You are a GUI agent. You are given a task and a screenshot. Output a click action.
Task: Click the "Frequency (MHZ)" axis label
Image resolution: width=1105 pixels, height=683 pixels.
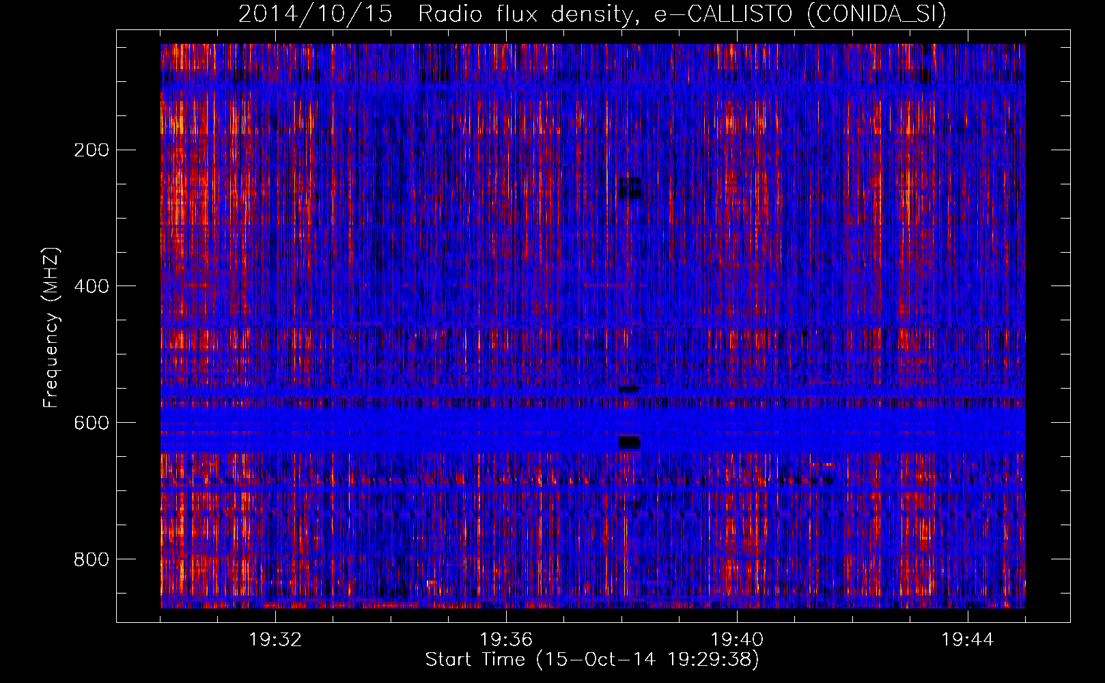pos(51,328)
